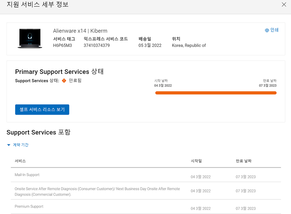
Task: Click the location value Korea, Republic of
Action: [x=189, y=45]
